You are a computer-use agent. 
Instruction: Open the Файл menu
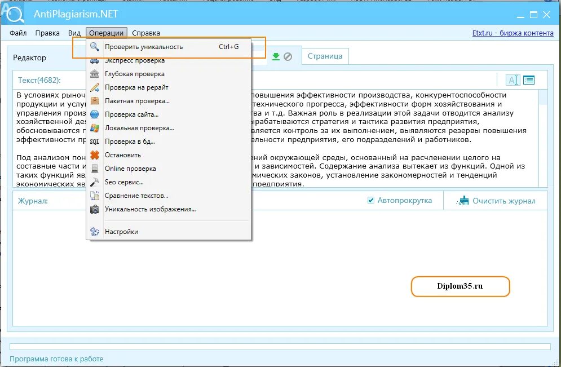(18, 33)
